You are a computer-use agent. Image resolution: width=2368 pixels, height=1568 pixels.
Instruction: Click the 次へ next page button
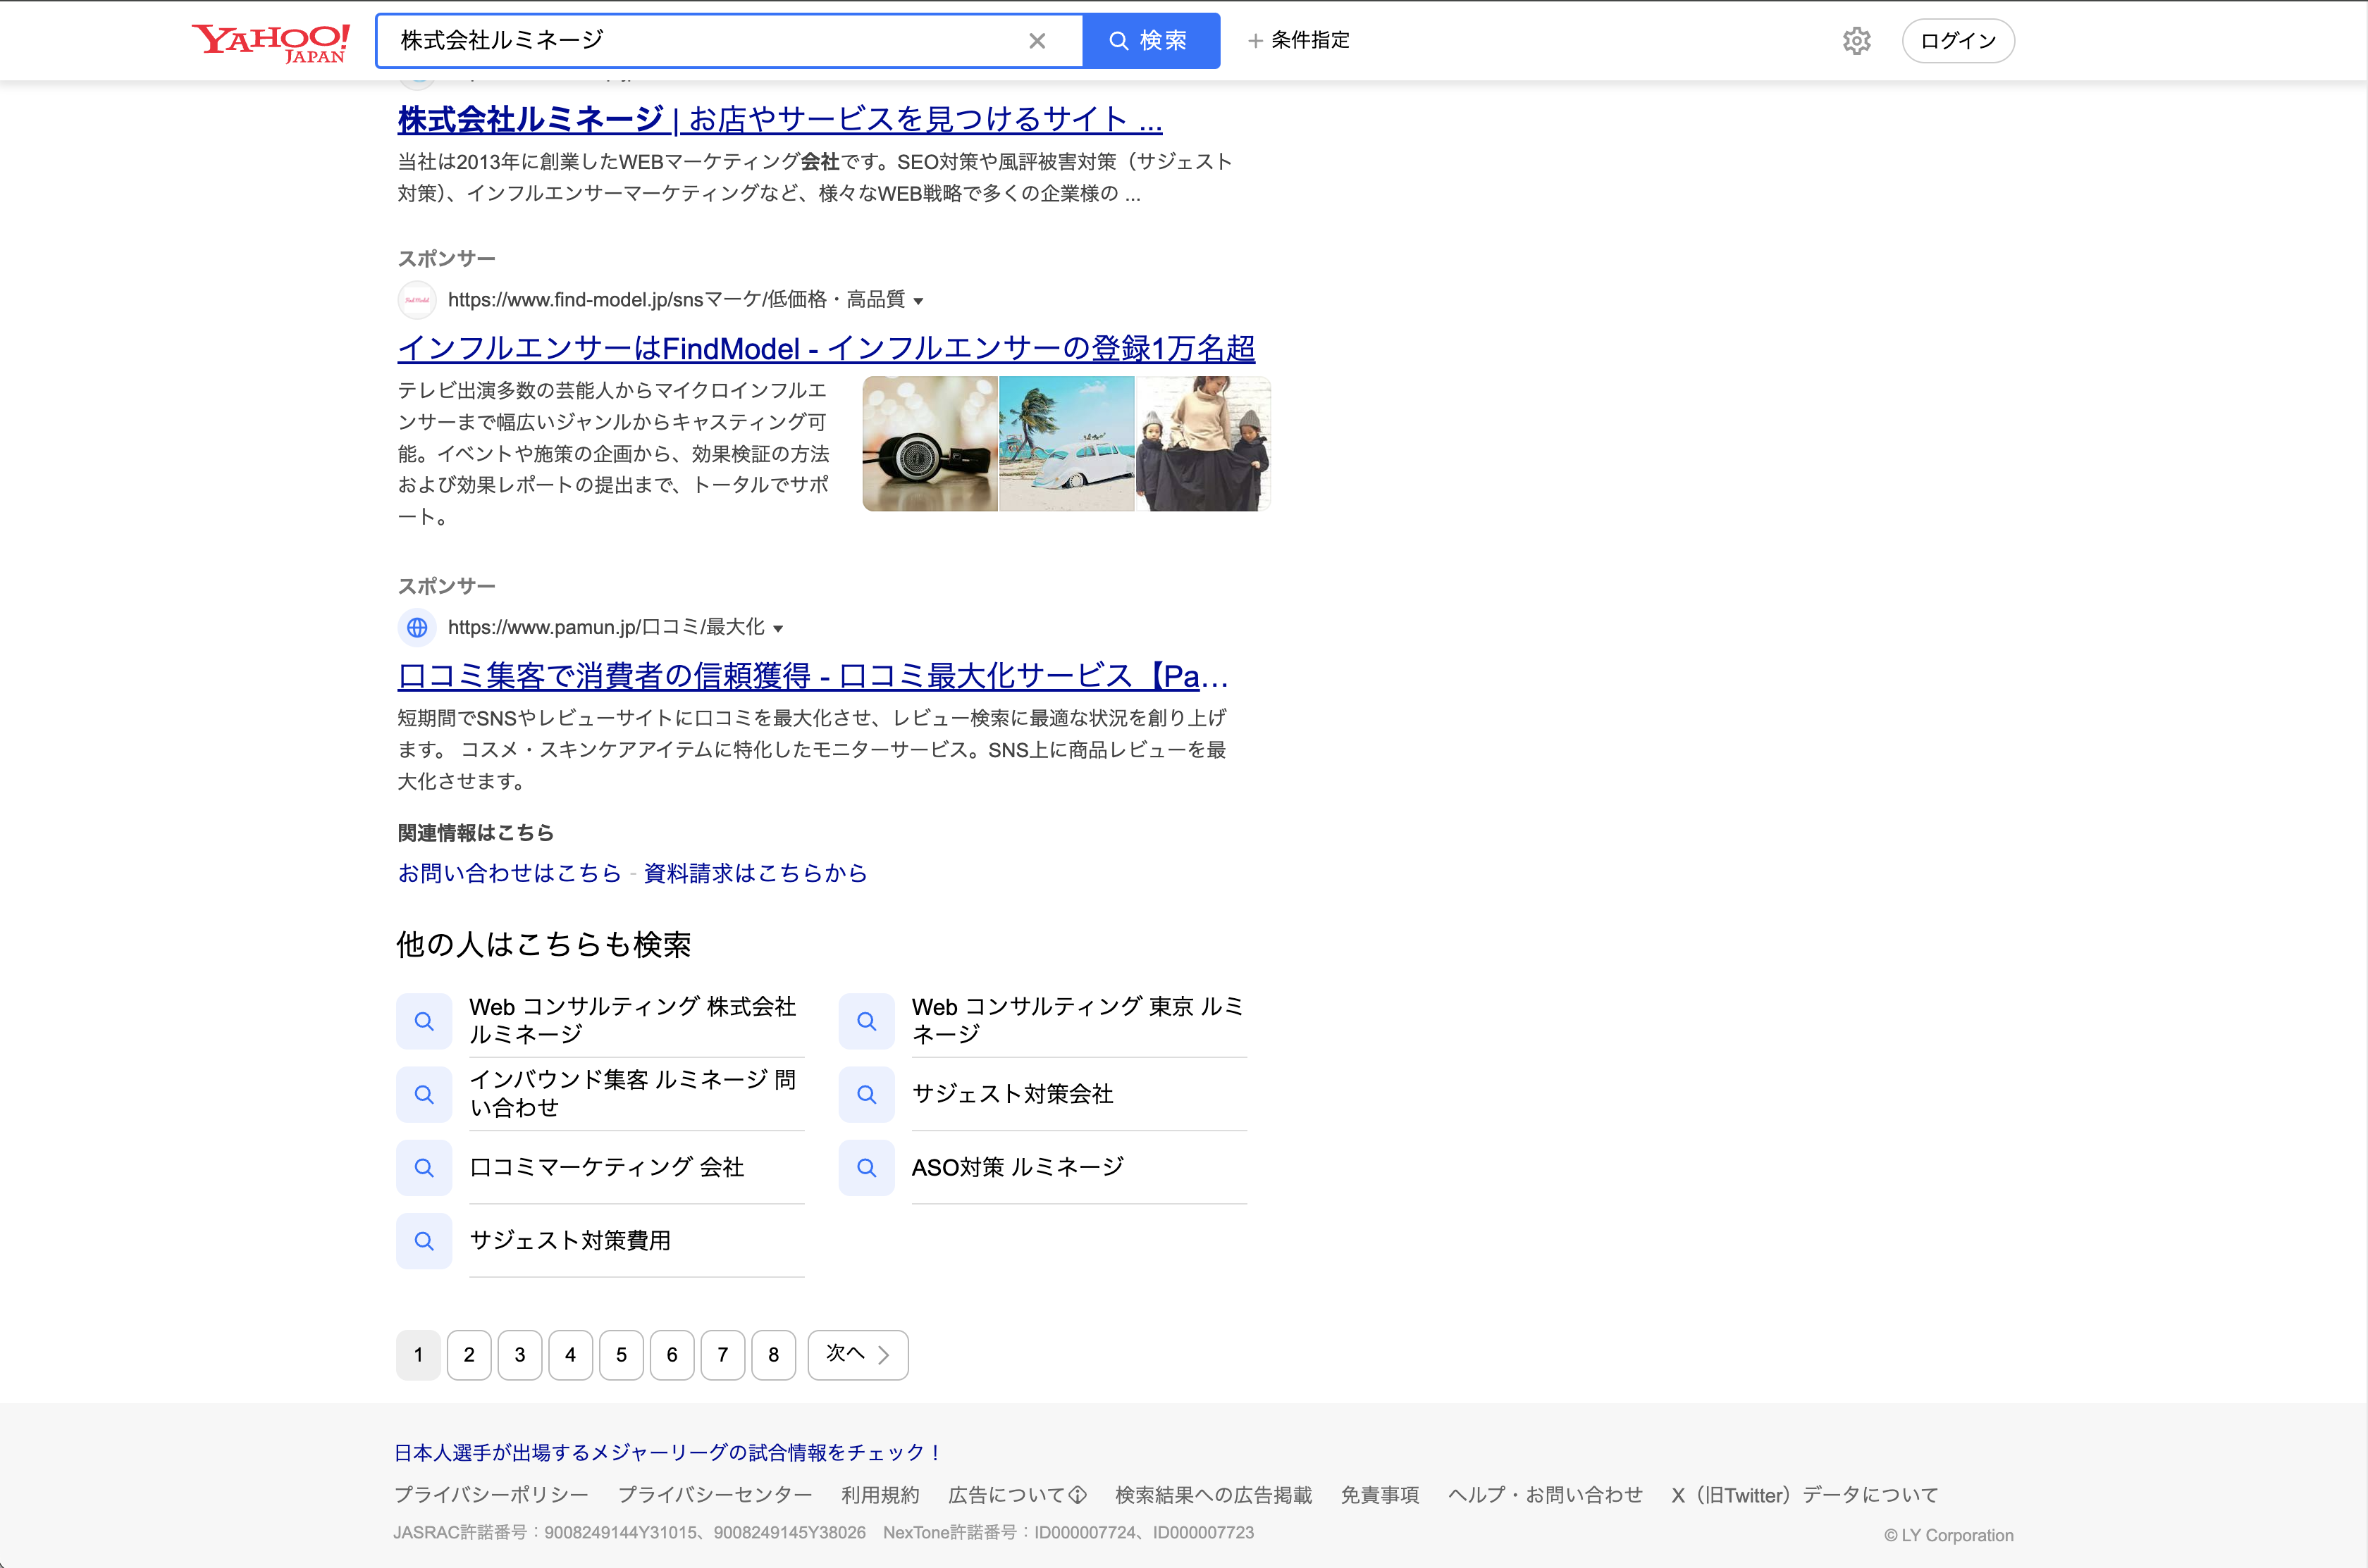[858, 1355]
